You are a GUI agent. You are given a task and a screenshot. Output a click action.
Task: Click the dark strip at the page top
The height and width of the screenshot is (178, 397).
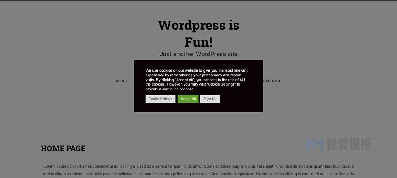(198, 0)
